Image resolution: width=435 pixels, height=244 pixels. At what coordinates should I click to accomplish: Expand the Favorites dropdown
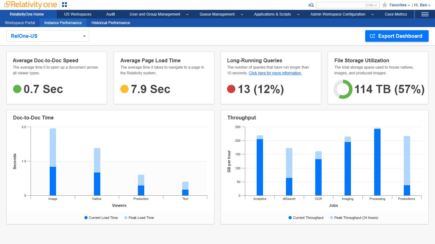click(x=400, y=5)
